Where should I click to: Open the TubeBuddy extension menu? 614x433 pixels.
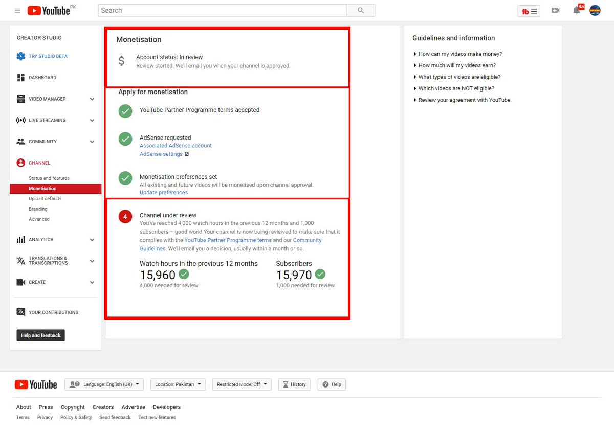pyautogui.click(x=529, y=11)
